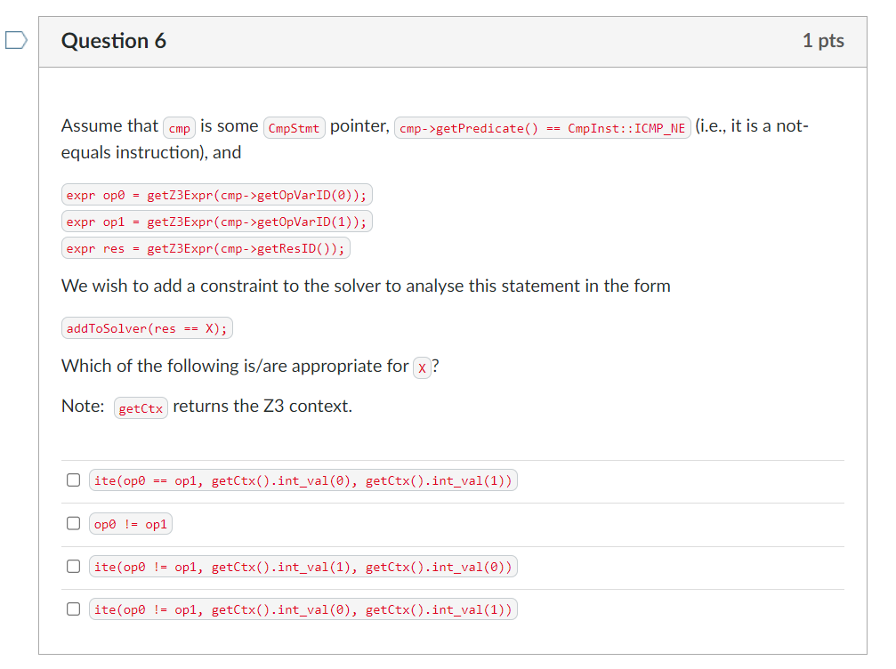Click the addToSolver(res == X) code snippet
This screenshot has width=896, height=669.
pos(146,328)
